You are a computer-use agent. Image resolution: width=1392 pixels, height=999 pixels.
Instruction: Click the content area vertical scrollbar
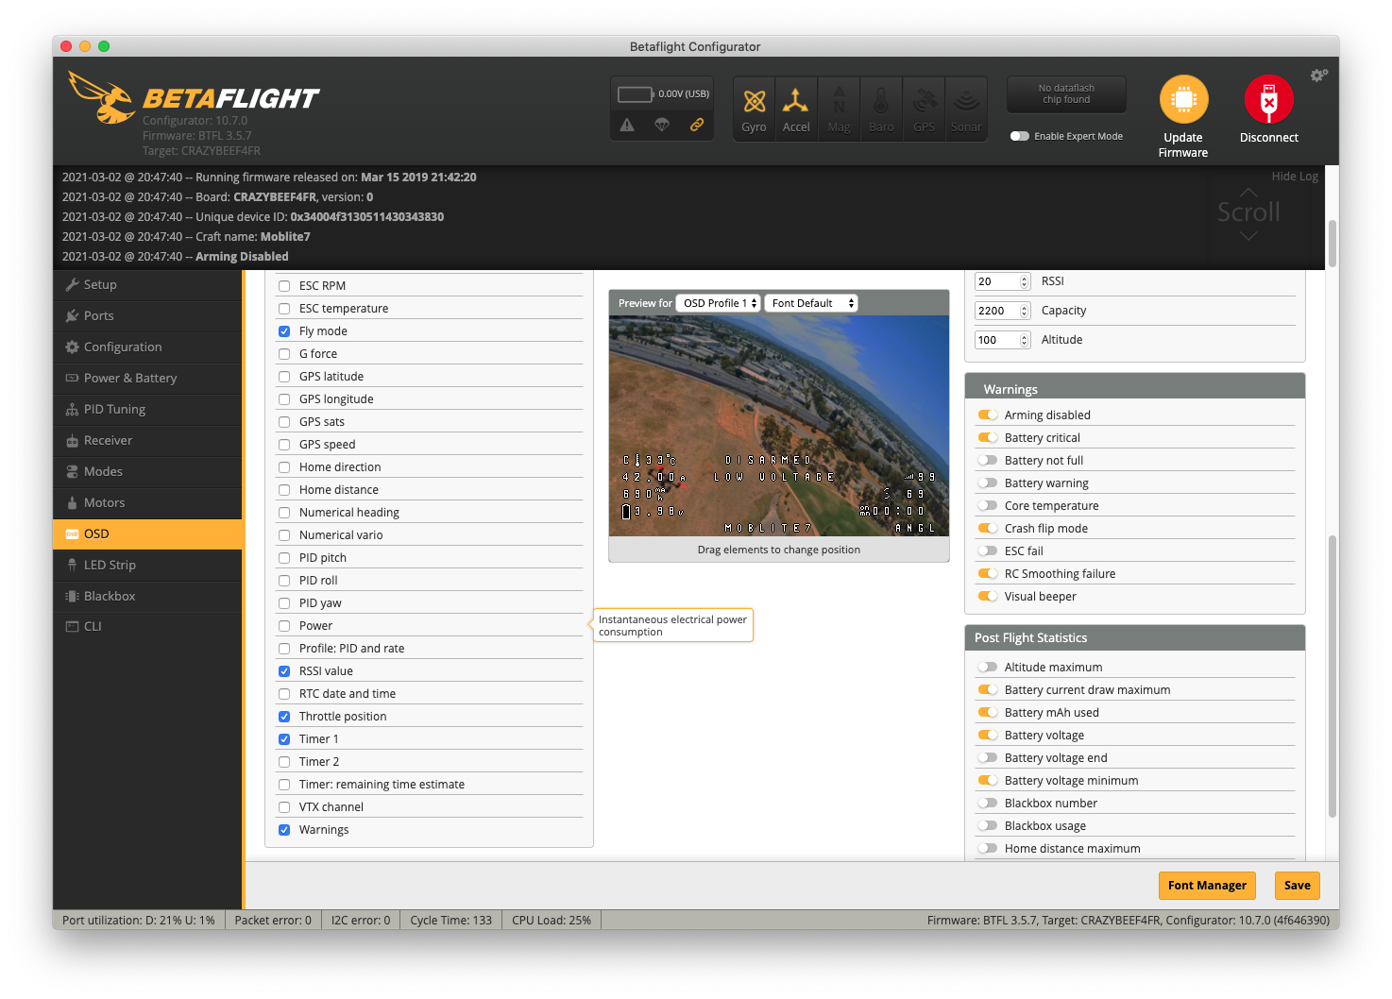click(1333, 675)
